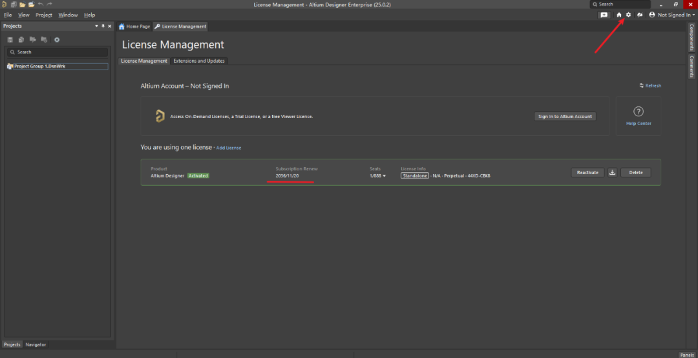
Task: Open the Preferences gear icon in top bar
Action: [628, 15]
